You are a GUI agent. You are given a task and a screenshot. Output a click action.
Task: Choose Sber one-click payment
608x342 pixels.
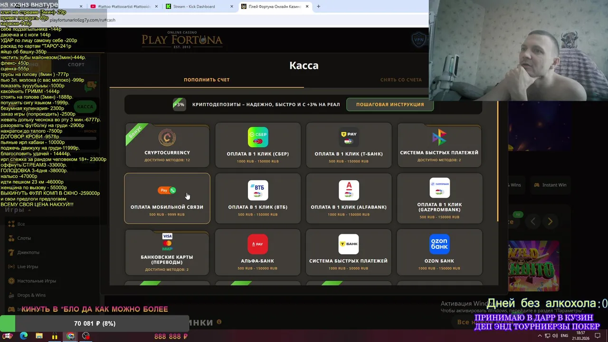pyautogui.click(x=258, y=145)
